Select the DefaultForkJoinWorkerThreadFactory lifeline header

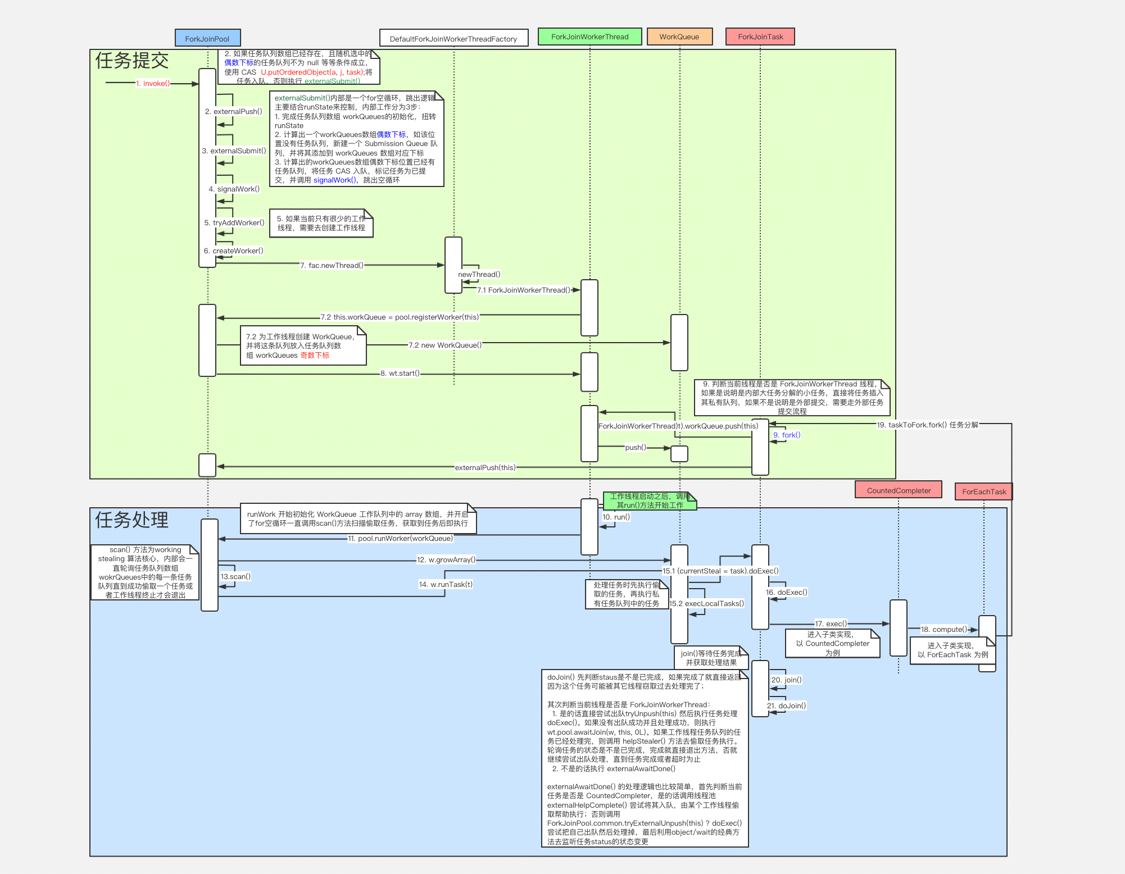453,38
